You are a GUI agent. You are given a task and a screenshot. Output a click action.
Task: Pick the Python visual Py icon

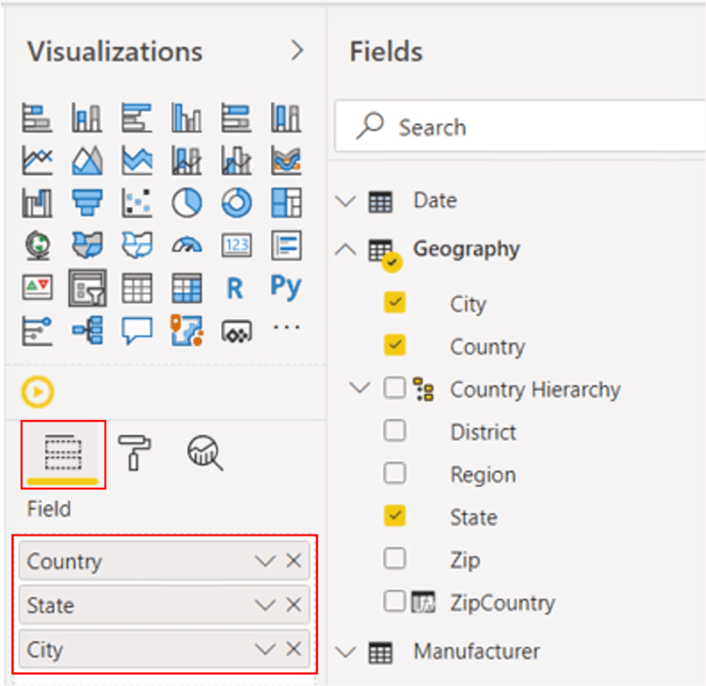(x=286, y=287)
